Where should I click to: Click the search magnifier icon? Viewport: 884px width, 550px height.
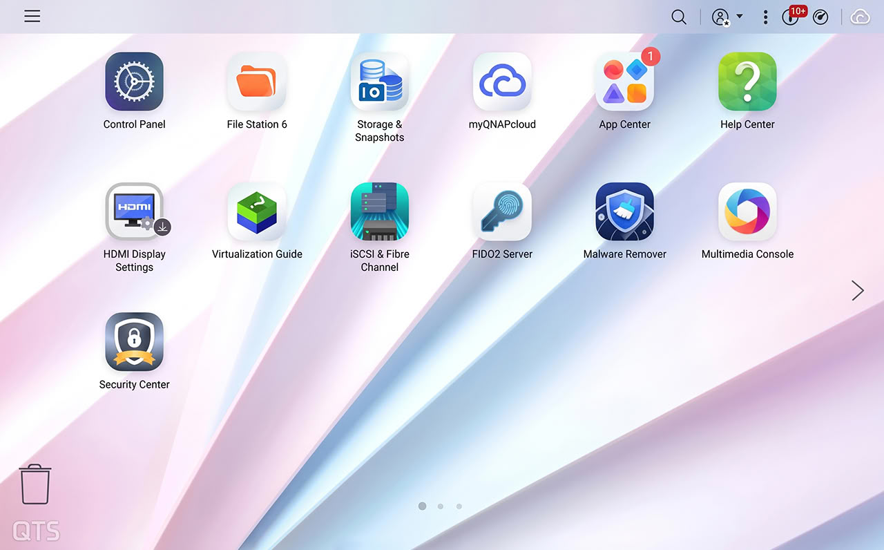point(679,17)
